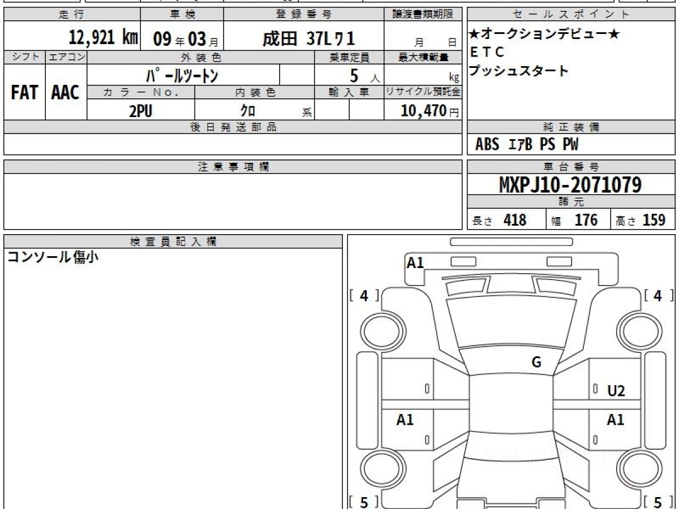Click the G mark on the windshield

(536, 363)
